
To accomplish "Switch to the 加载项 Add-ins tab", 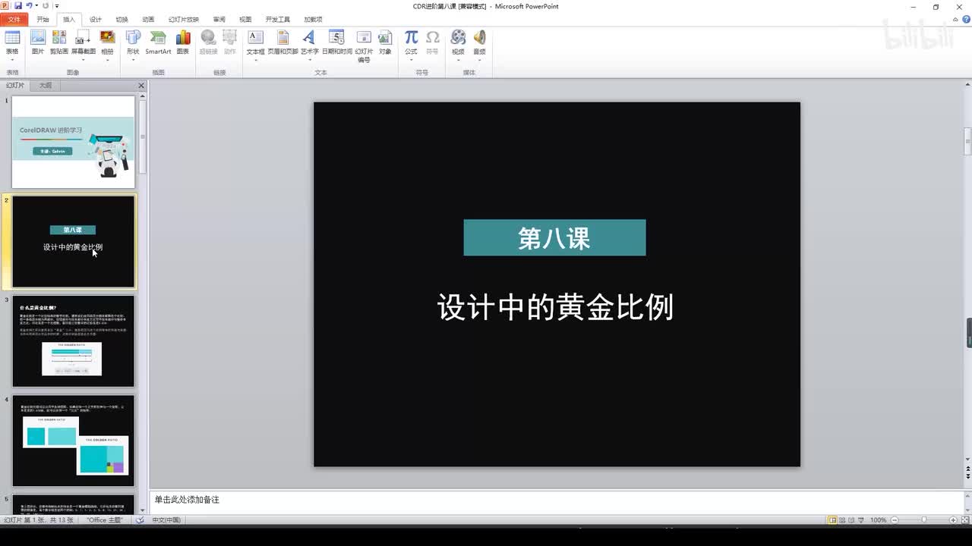I will 313,20.
